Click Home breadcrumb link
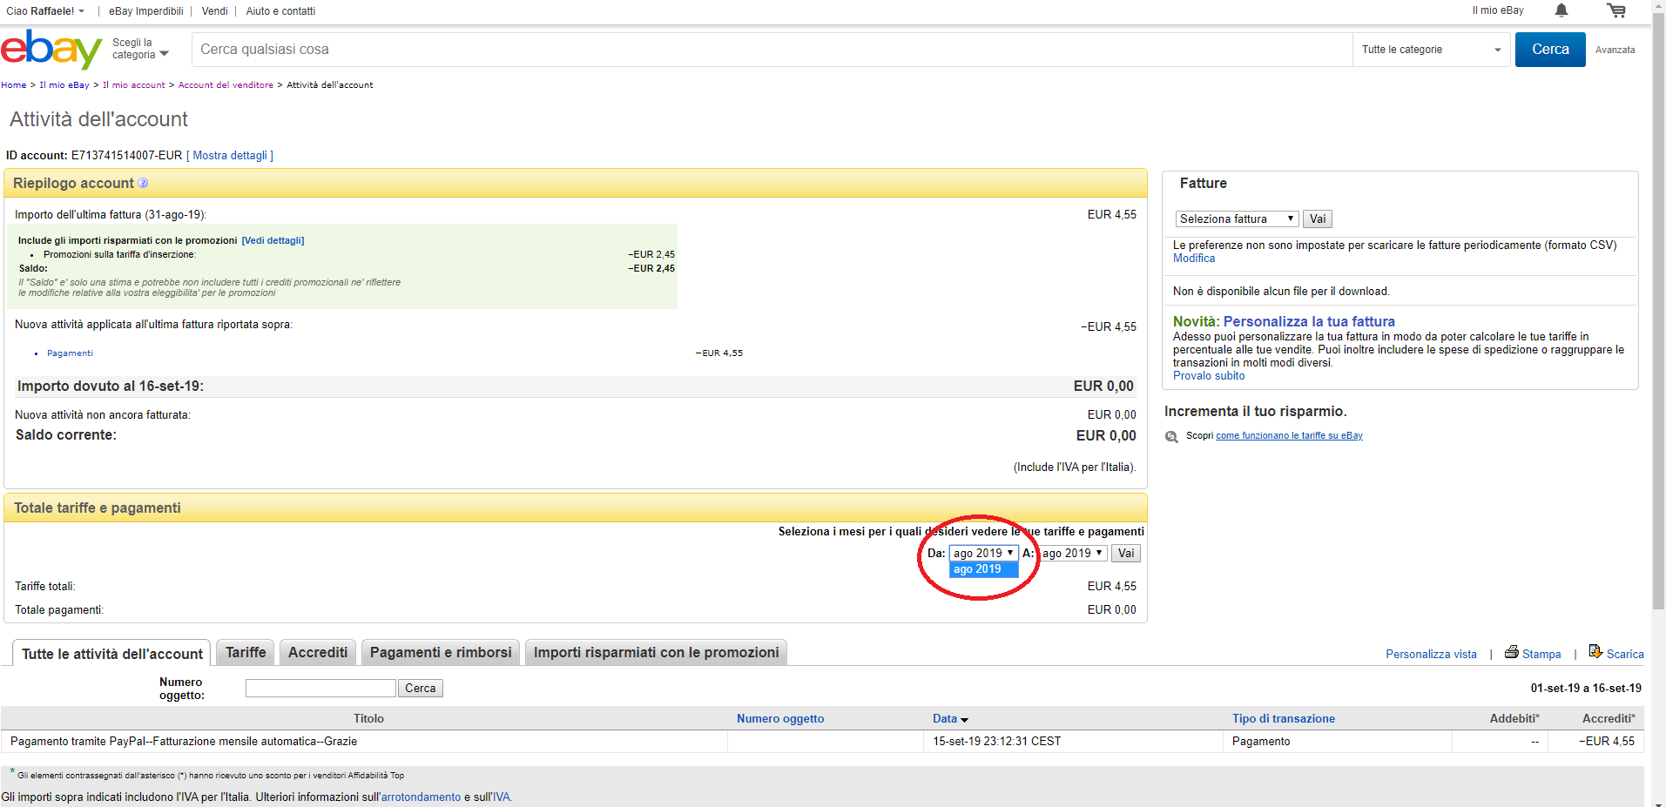 tap(13, 84)
